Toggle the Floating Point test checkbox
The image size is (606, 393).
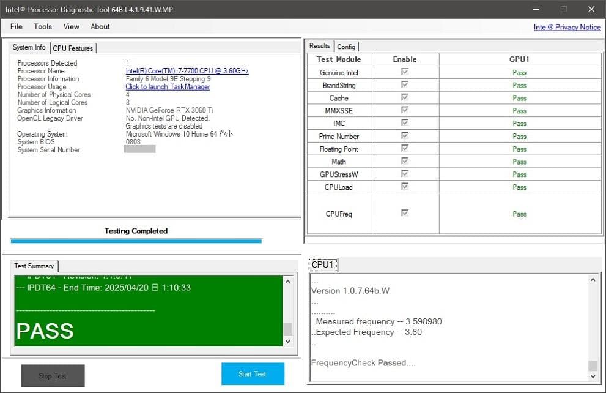pos(405,149)
